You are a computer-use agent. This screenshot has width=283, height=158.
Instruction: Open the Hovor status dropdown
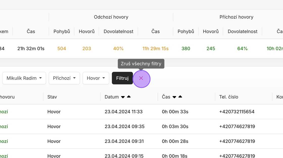click(96, 78)
